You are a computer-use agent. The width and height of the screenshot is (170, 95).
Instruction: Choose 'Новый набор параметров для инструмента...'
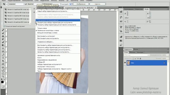click(58, 11)
